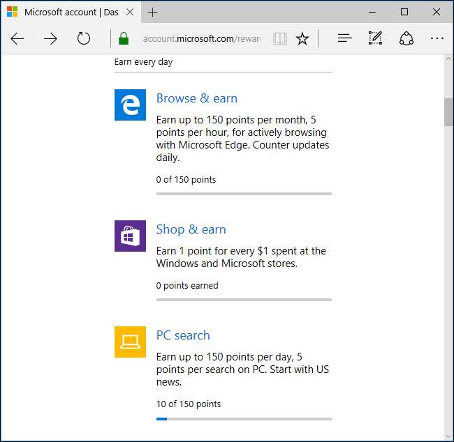This screenshot has width=454, height=442.
Task: Open the Share icon in toolbar
Action: click(x=407, y=39)
